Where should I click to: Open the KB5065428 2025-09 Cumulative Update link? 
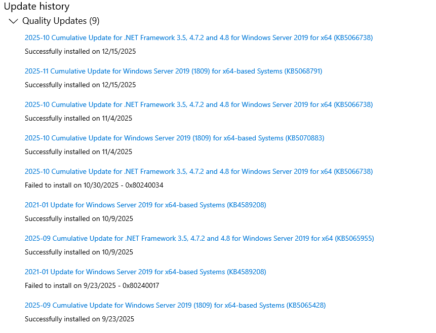(x=175, y=305)
